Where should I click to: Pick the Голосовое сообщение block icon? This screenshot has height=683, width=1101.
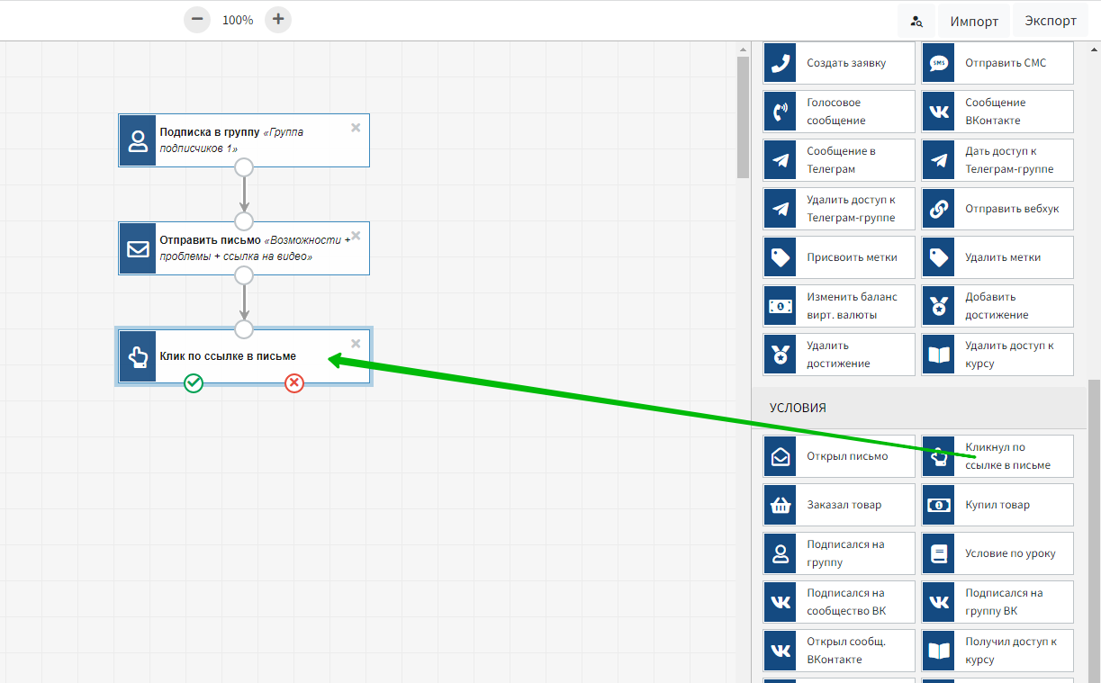click(781, 112)
